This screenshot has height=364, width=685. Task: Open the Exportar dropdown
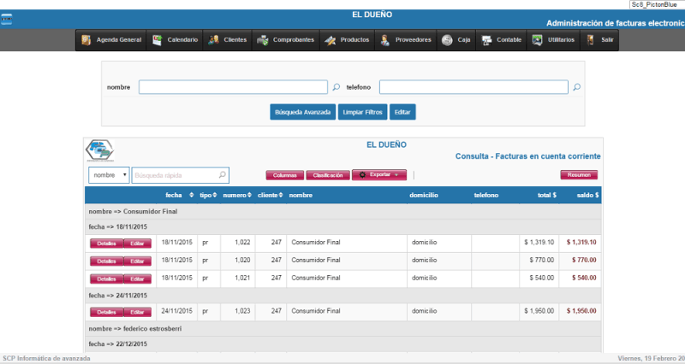point(379,175)
